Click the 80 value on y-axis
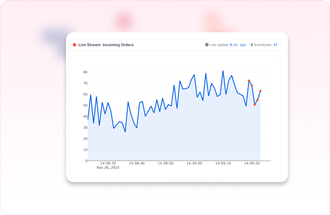The image size is (330, 215). coord(85,72)
